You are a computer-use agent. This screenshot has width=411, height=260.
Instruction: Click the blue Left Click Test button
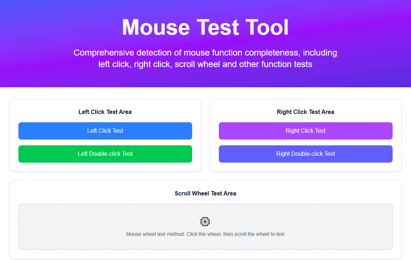click(x=105, y=131)
